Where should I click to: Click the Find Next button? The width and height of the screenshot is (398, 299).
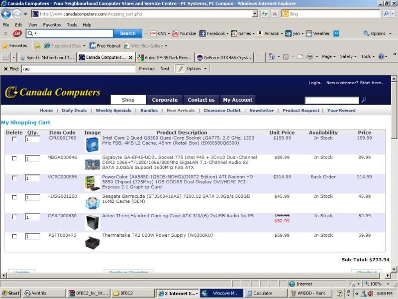[165, 69]
